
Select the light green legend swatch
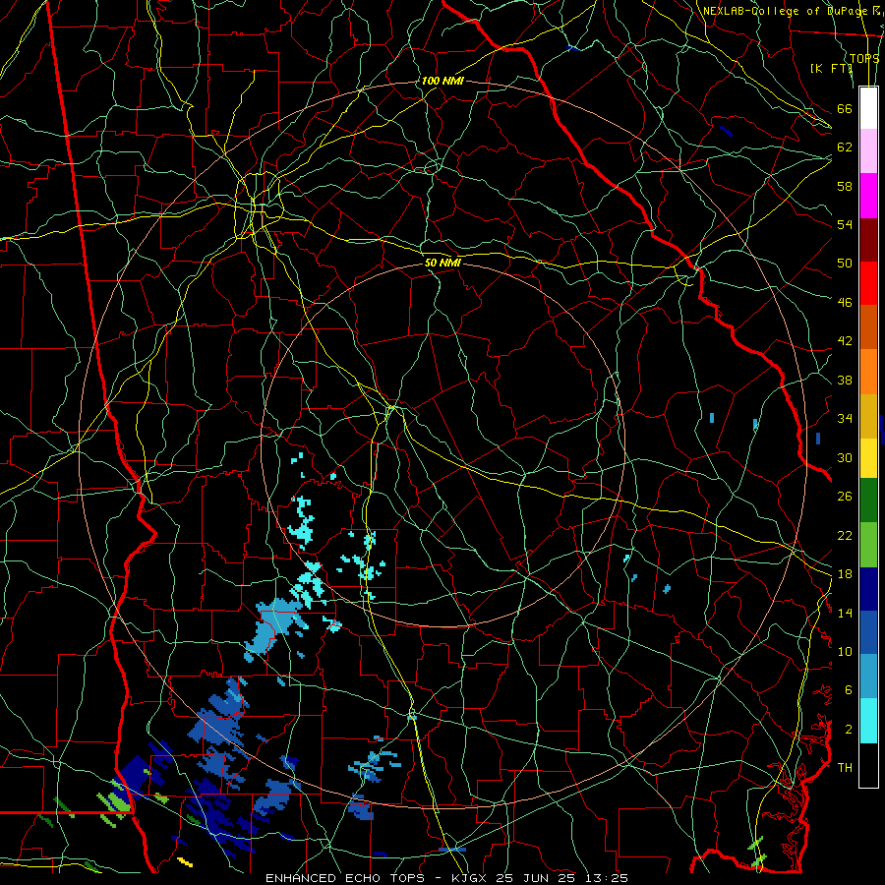868,545
